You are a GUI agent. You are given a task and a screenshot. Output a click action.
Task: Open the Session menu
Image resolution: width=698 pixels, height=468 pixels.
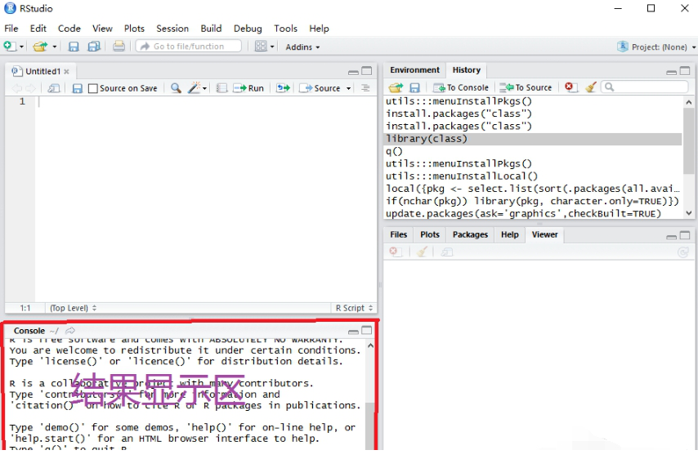coord(172,29)
